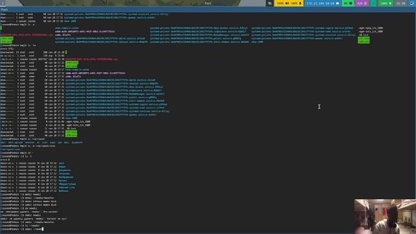Click the dark icon left of volume

(270, 3)
